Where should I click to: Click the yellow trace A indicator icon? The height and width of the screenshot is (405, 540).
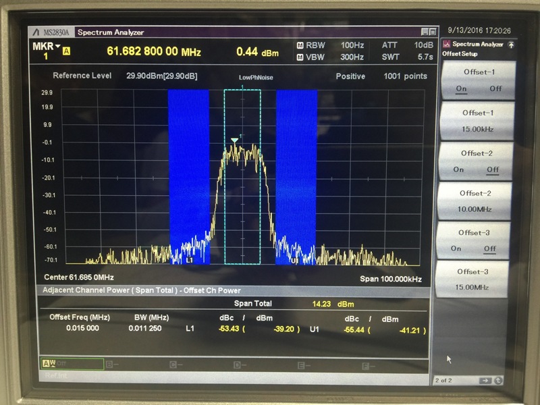(x=66, y=51)
